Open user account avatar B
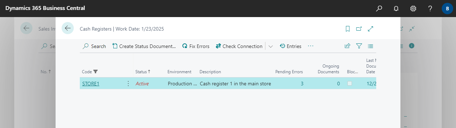This screenshot has width=456, height=128. click(x=447, y=8)
